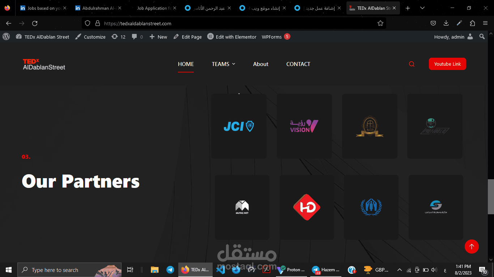The height and width of the screenshot is (277, 494).
Task: Click the red back-to-top arrow button
Action: coord(472,246)
